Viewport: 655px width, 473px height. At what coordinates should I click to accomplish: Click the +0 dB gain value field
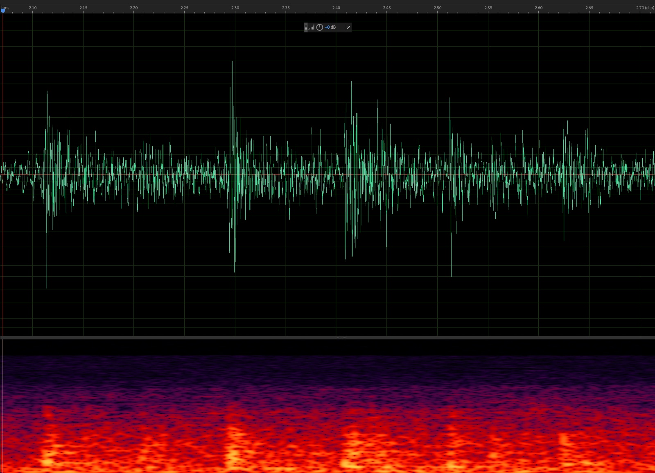point(330,27)
